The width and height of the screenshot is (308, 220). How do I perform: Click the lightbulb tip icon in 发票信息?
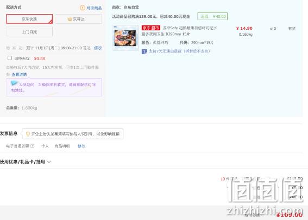point(28,134)
